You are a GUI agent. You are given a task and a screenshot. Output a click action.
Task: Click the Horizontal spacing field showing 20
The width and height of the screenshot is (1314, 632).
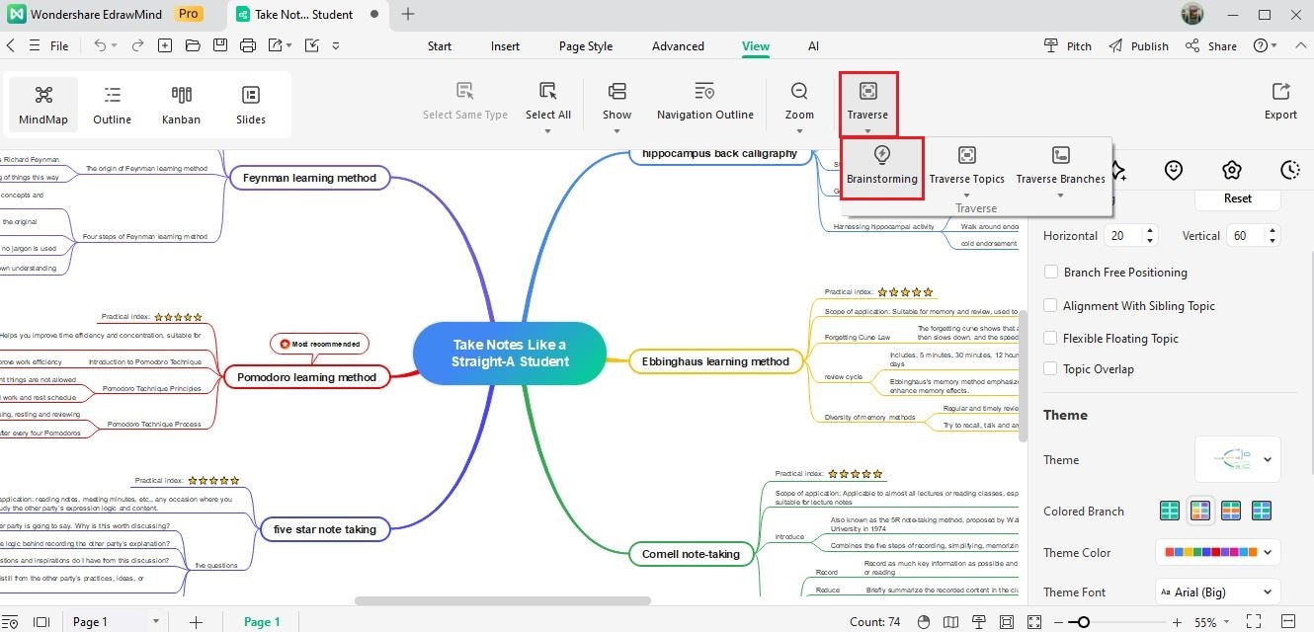[1130, 235]
